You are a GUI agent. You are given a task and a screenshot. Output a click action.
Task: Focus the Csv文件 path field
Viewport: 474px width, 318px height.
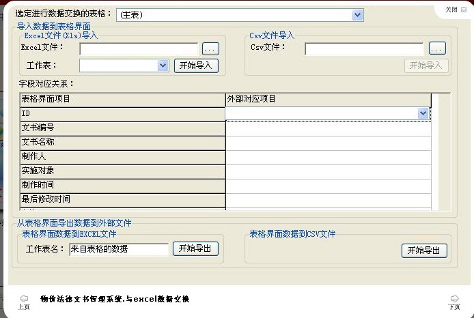tap(365, 49)
